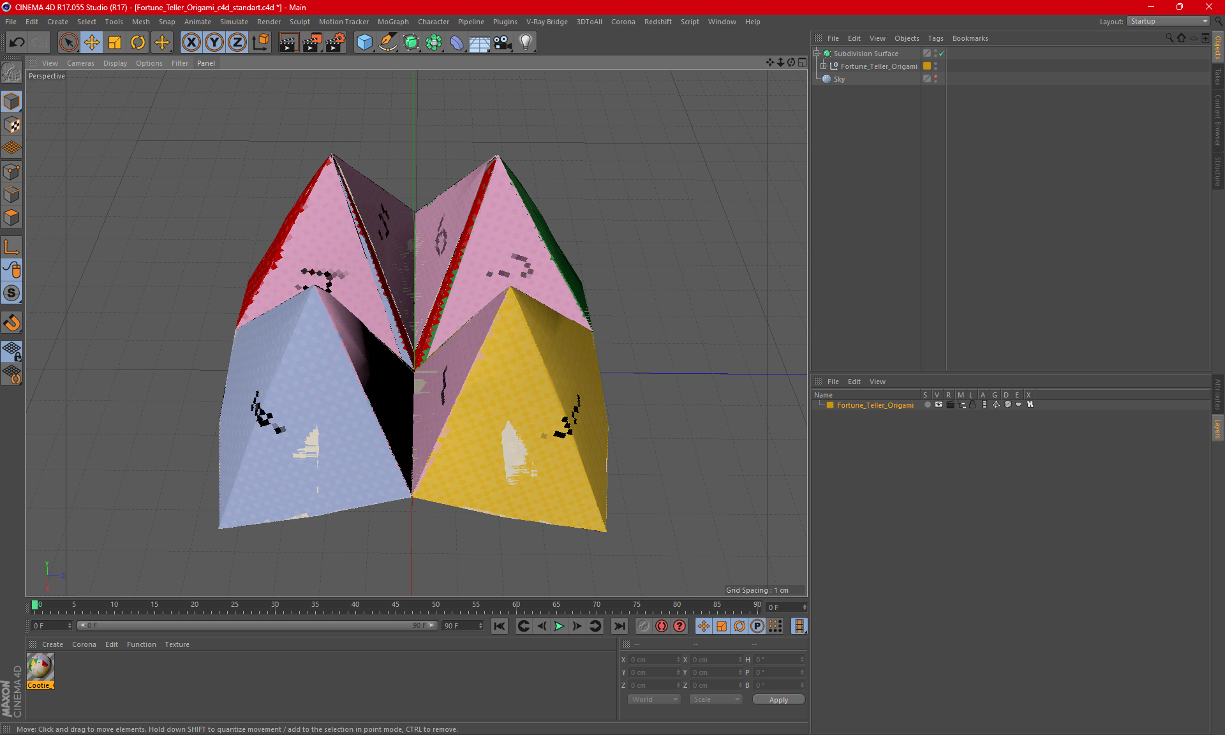Add a Cube primitive object
Screen dimensions: 1225x735
point(364,43)
